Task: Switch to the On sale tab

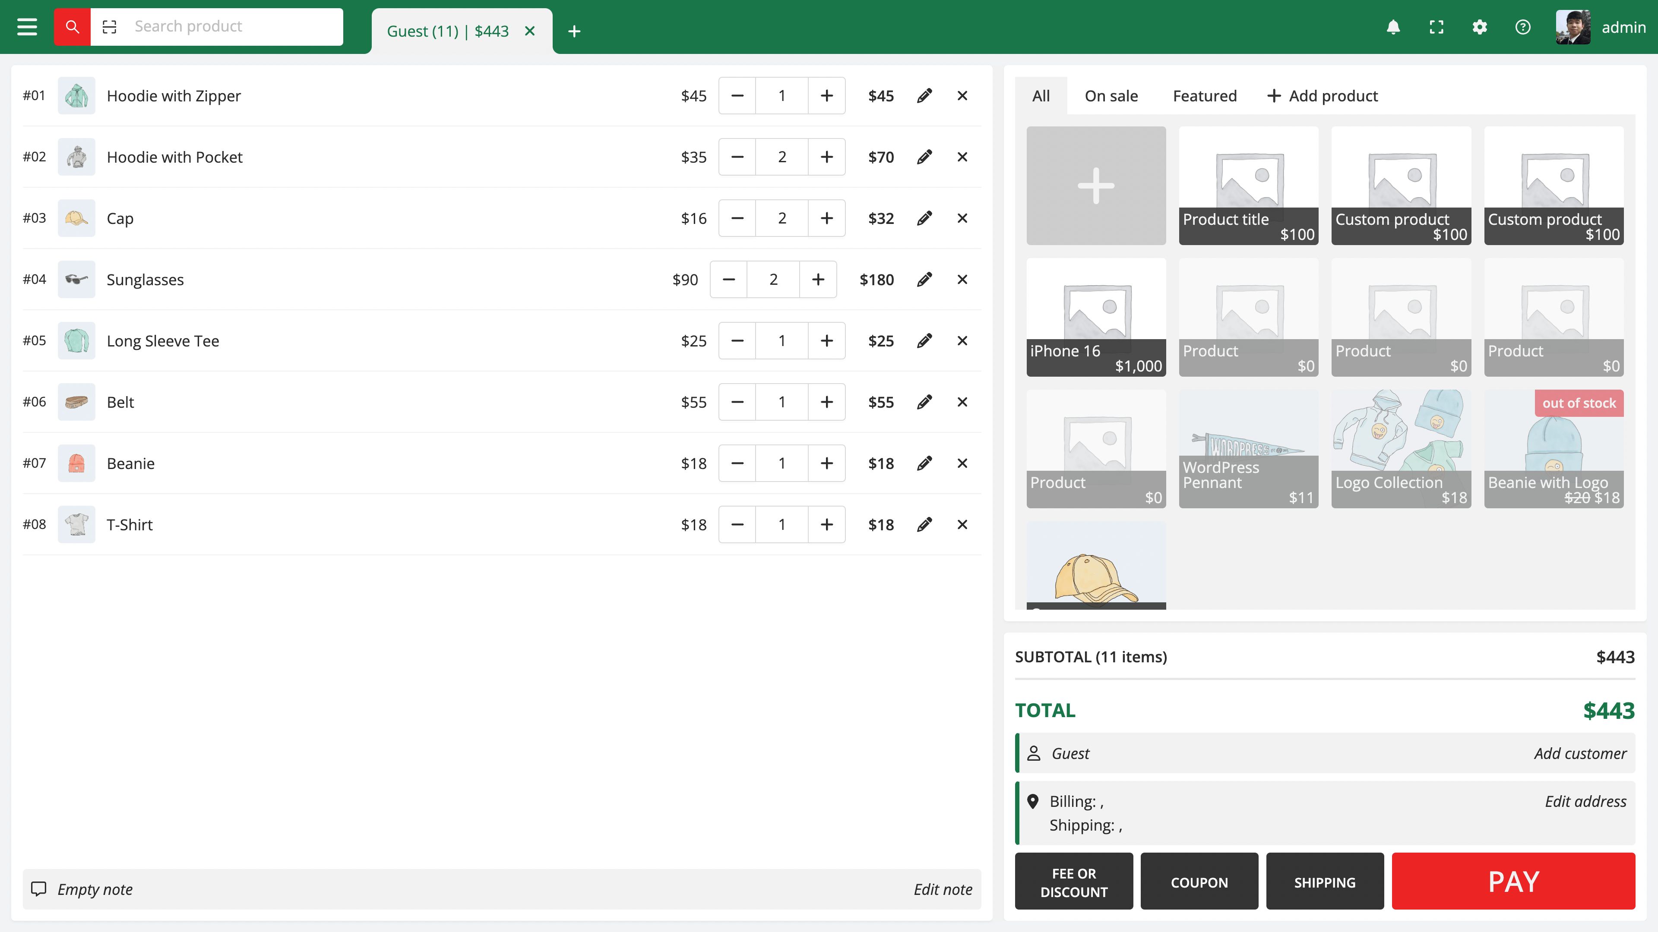Action: 1111,96
